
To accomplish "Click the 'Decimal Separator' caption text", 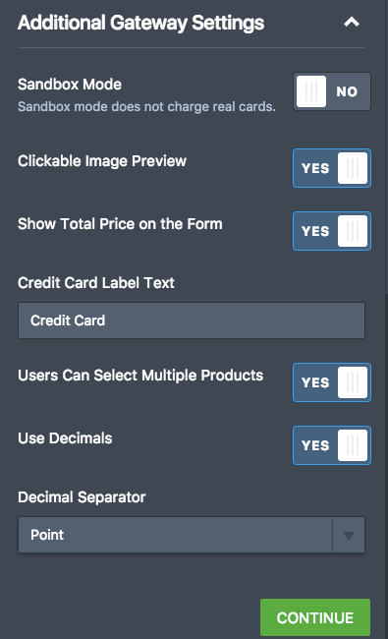I will [82, 497].
